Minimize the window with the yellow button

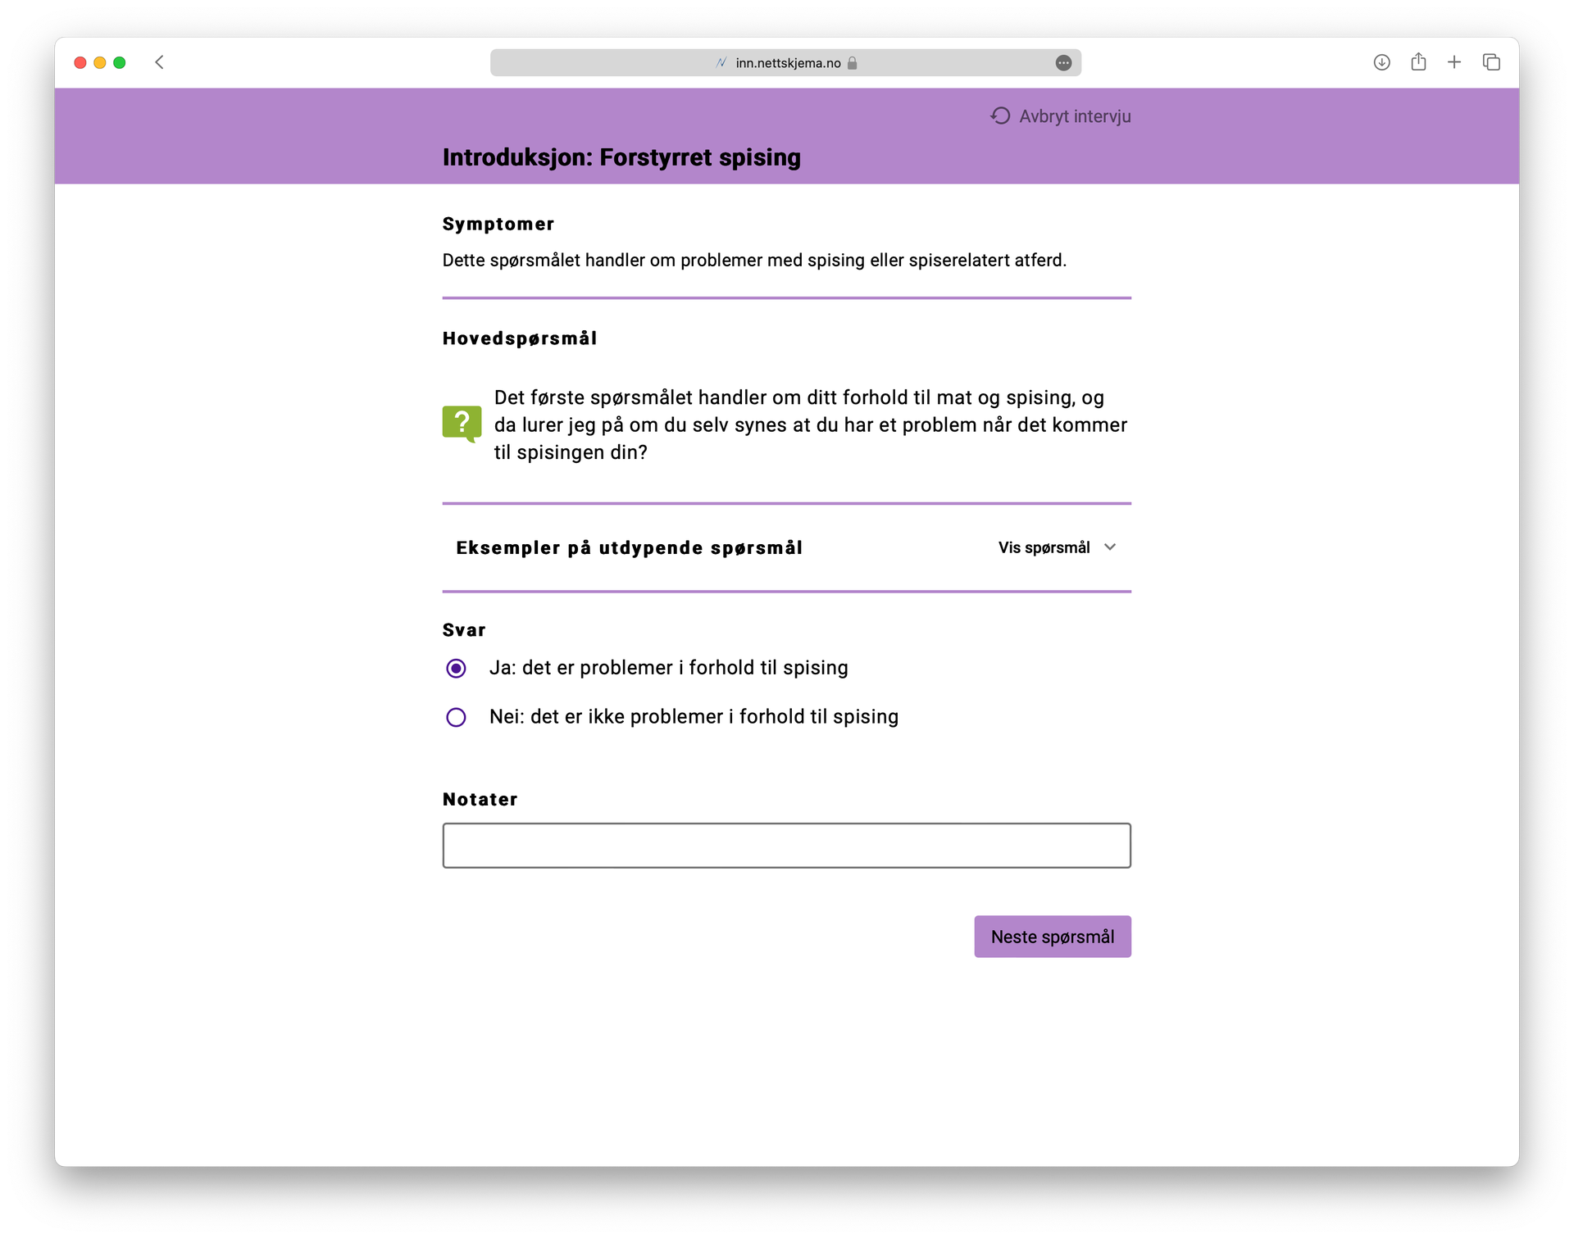(x=100, y=63)
